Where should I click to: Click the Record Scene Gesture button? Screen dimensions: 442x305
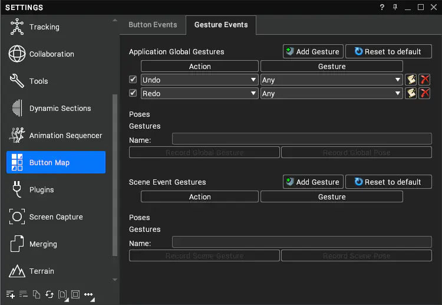(204, 255)
